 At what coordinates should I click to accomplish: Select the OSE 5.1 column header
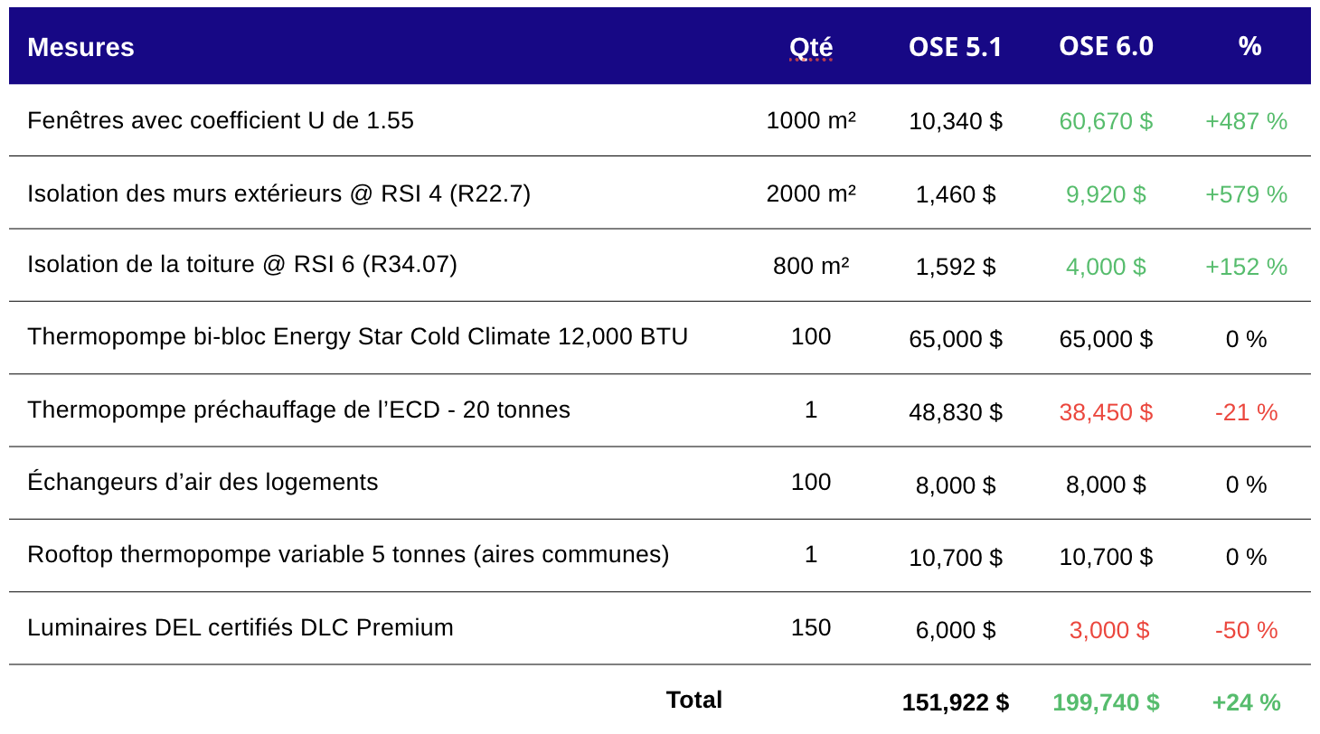(955, 47)
